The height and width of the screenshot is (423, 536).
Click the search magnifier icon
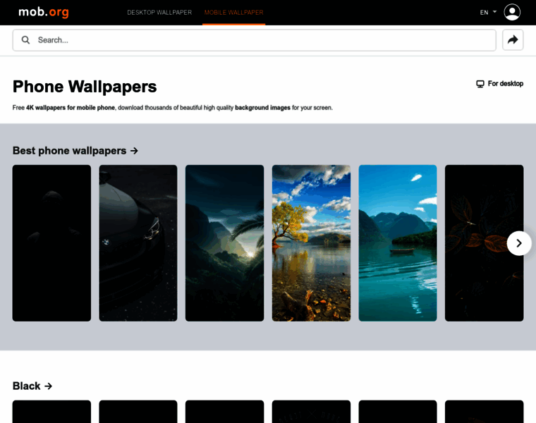tap(25, 40)
